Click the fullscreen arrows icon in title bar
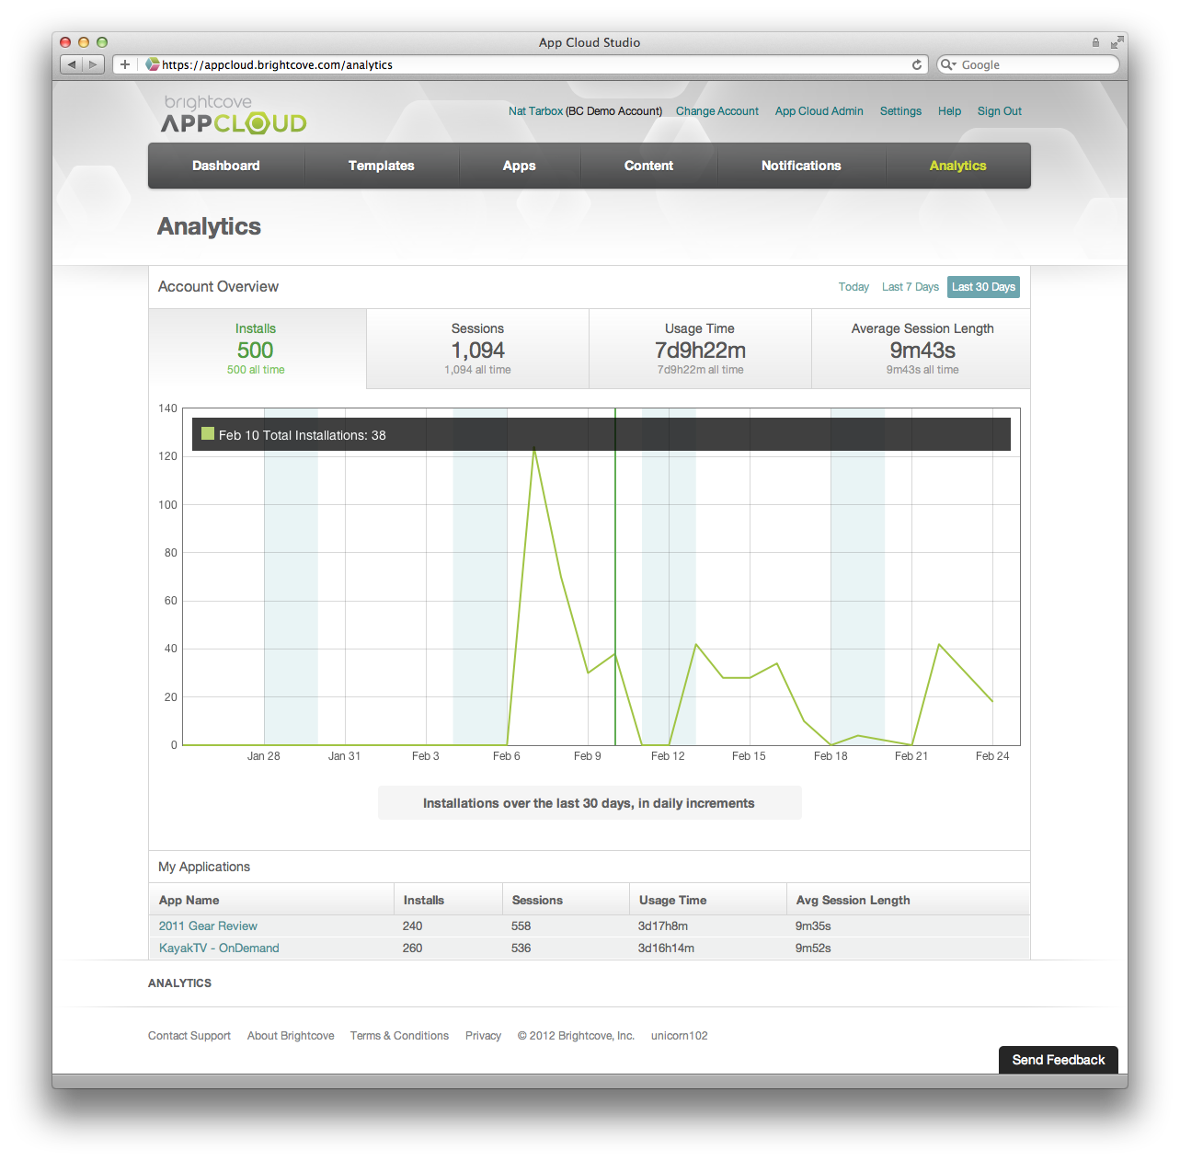This screenshot has height=1161, width=1180. click(x=1117, y=42)
